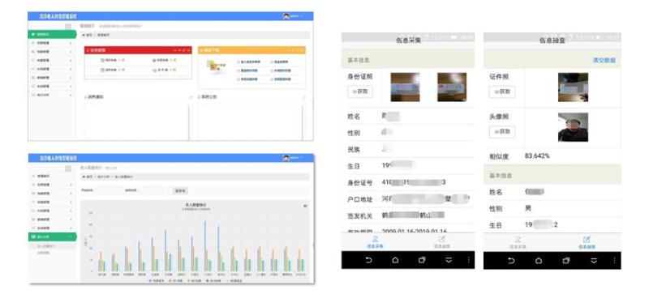
Task: Tap 获取 button under 证件照
Action: tap(502, 92)
